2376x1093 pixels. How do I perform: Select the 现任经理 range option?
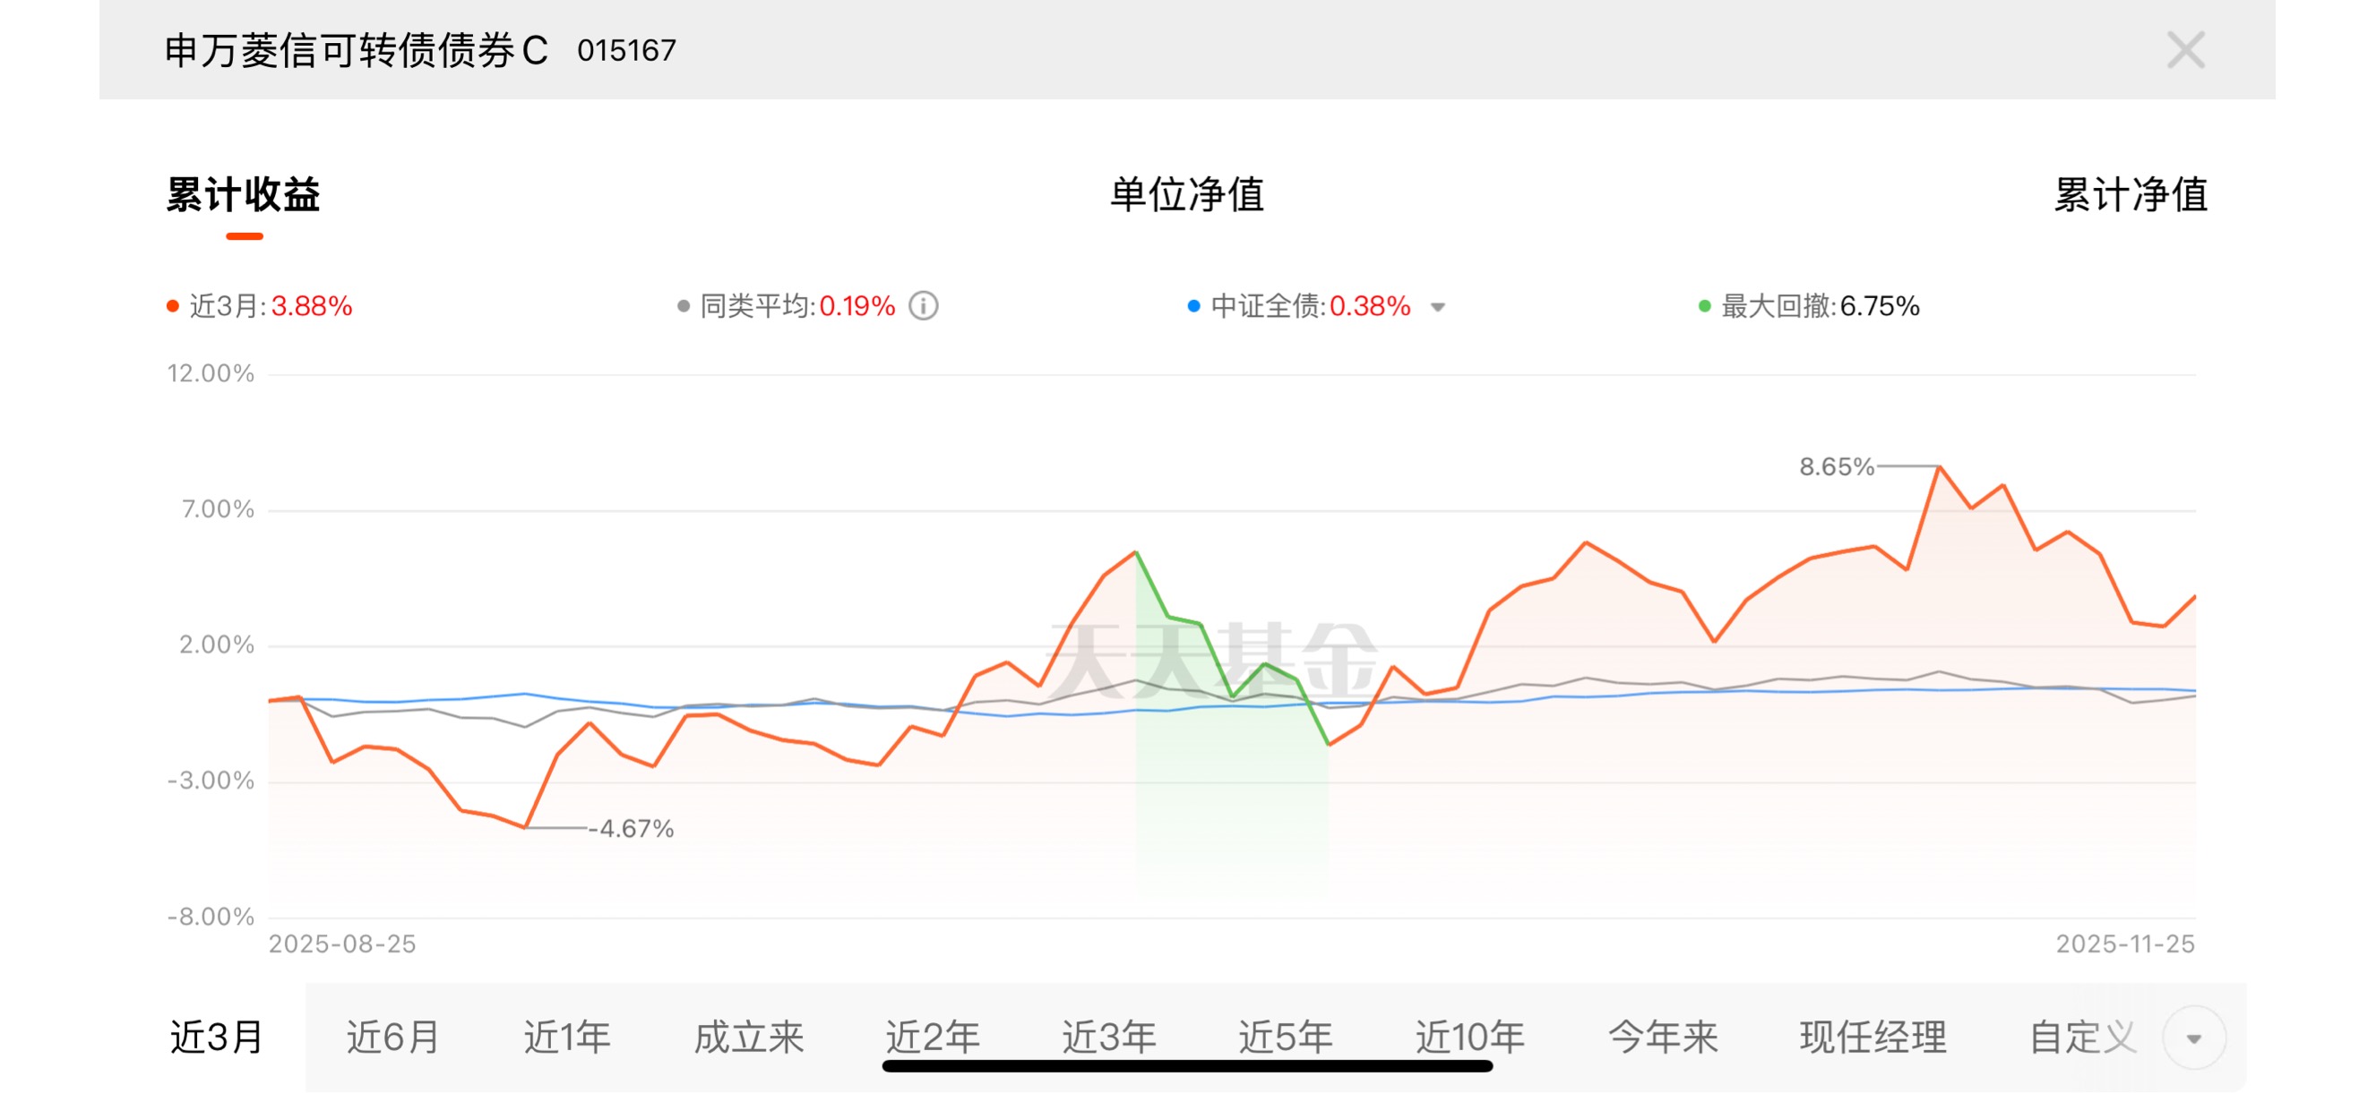tap(1872, 1037)
